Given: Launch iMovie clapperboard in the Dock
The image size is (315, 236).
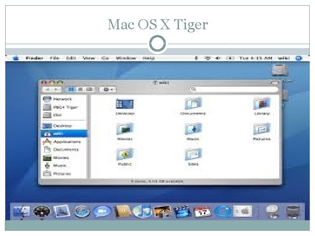Looking at the screenshot, I should (182, 212).
